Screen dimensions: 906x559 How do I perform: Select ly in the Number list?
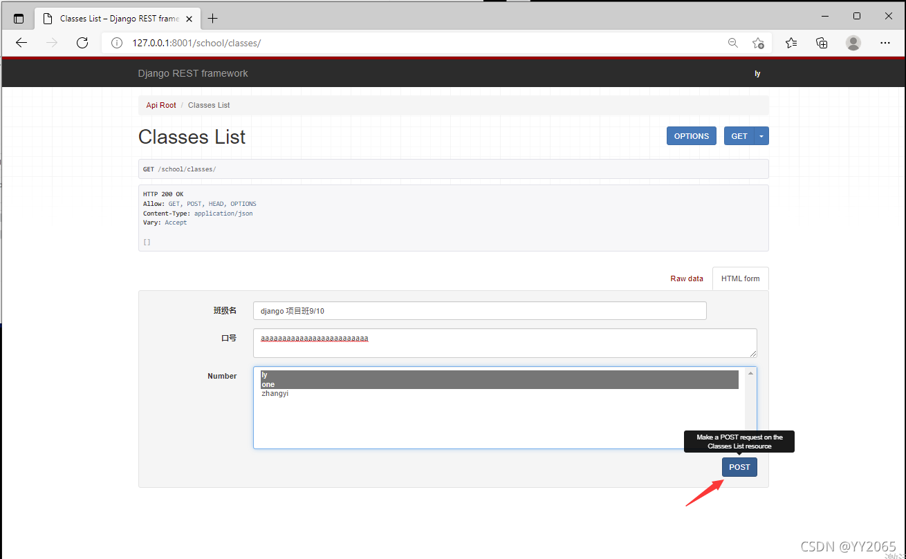(x=499, y=375)
